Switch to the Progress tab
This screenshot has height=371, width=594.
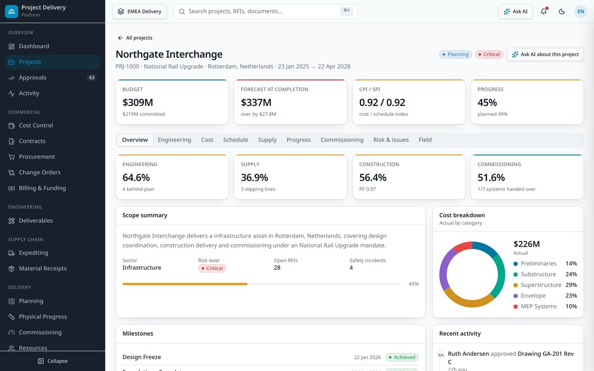pos(298,140)
